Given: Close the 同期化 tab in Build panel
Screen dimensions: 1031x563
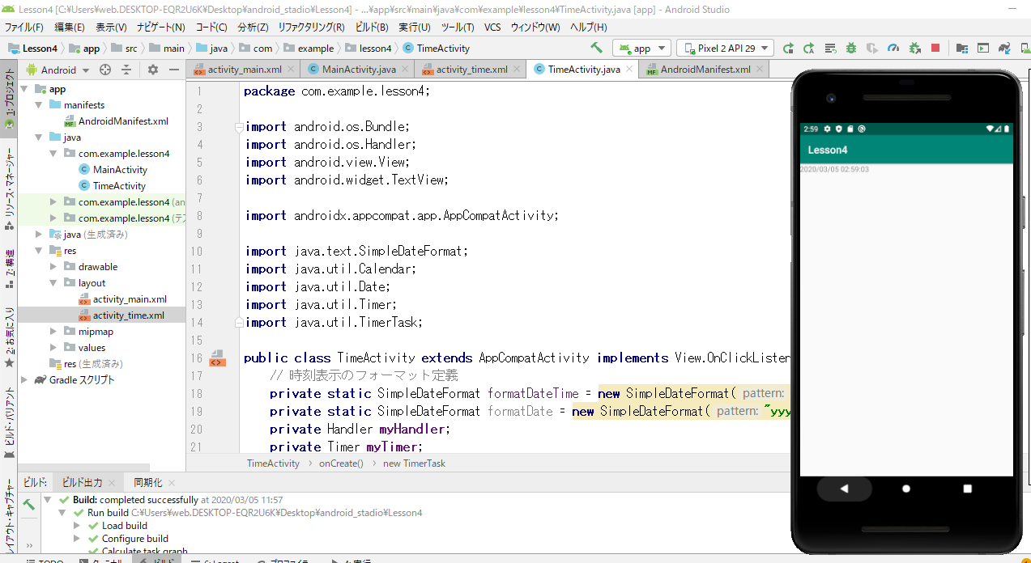Looking at the screenshot, I should (171, 483).
